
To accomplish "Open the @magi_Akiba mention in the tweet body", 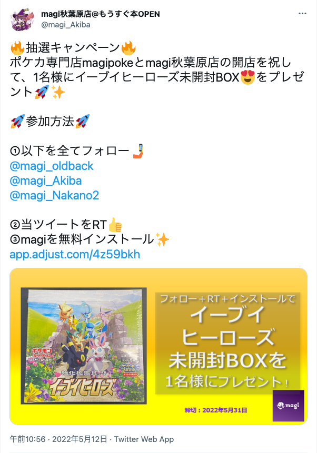I will [x=46, y=181].
